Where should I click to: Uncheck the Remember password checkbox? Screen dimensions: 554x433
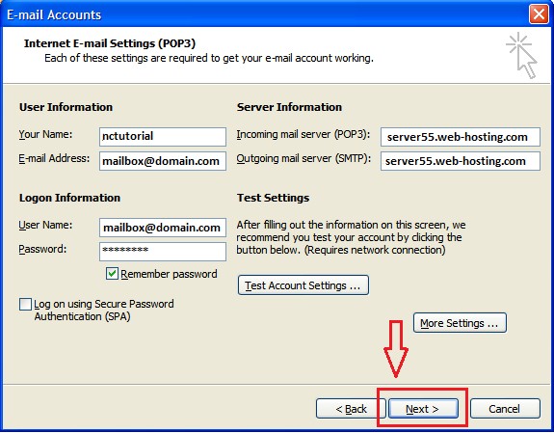(x=112, y=274)
